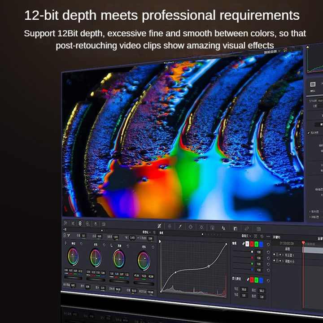Open the Curves palette icon
Screen dimensions: 323x323
pyautogui.click(x=159, y=226)
